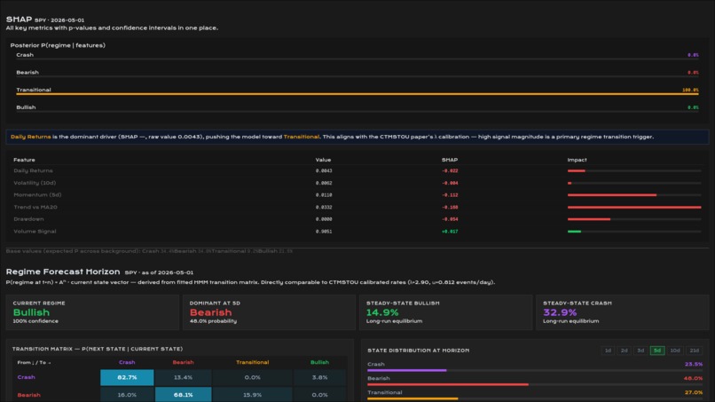Screen dimensions: 715x402
Task: Click the Impact column header
Action: pos(577,160)
